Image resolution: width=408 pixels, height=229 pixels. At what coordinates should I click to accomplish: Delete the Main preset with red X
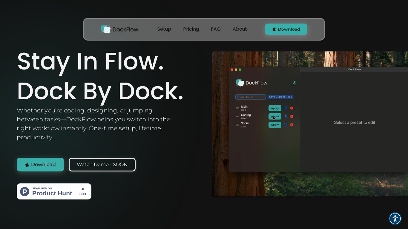[x=292, y=108]
